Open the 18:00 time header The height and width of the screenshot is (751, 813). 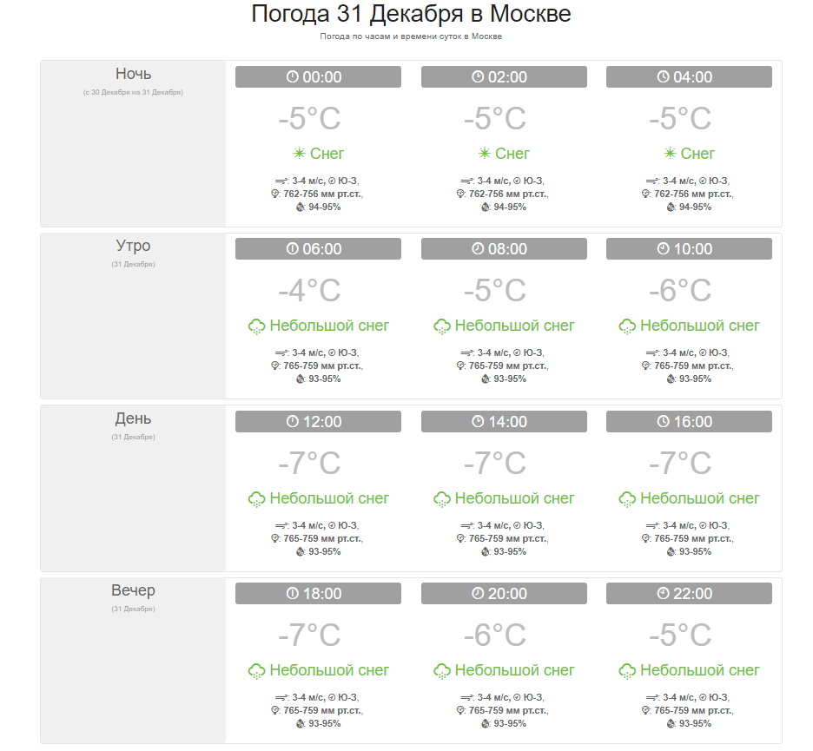pos(319,594)
